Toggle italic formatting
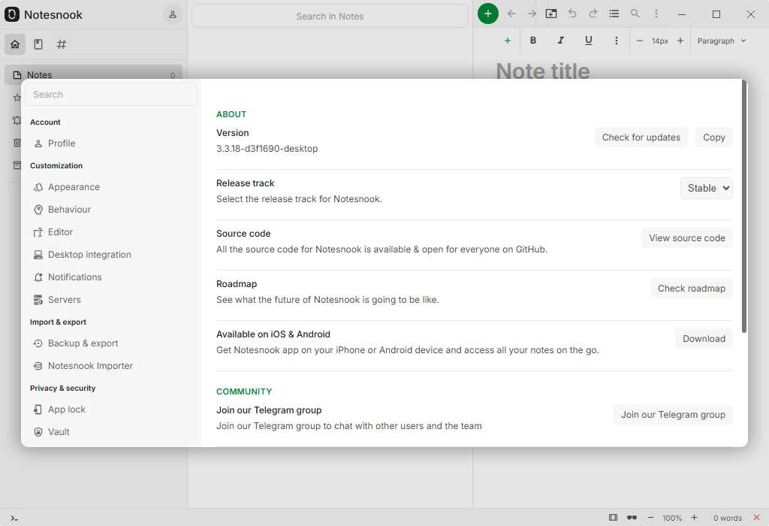769x526 pixels. tap(560, 41)
